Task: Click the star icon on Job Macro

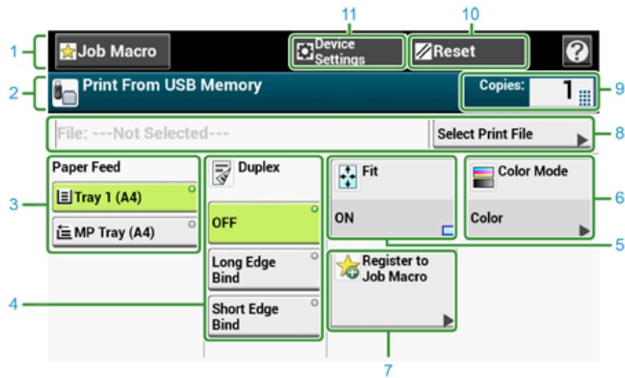Action: [69, 52]
